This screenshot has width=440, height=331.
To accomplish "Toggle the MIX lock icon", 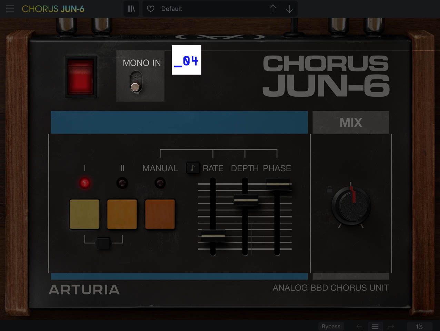I will click(x=329, y=189).
